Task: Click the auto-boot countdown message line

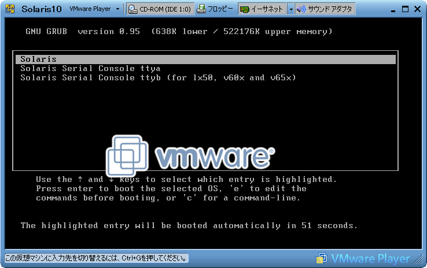Action: click(x=189, y=226)
